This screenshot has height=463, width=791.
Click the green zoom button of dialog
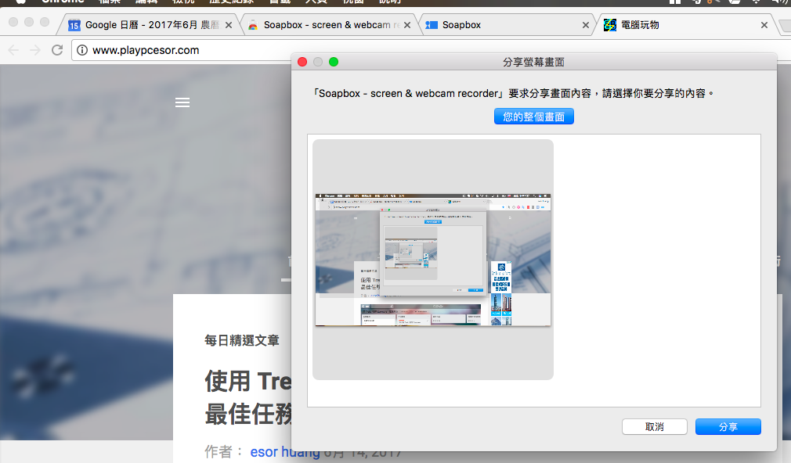click(x=334, y=62)
